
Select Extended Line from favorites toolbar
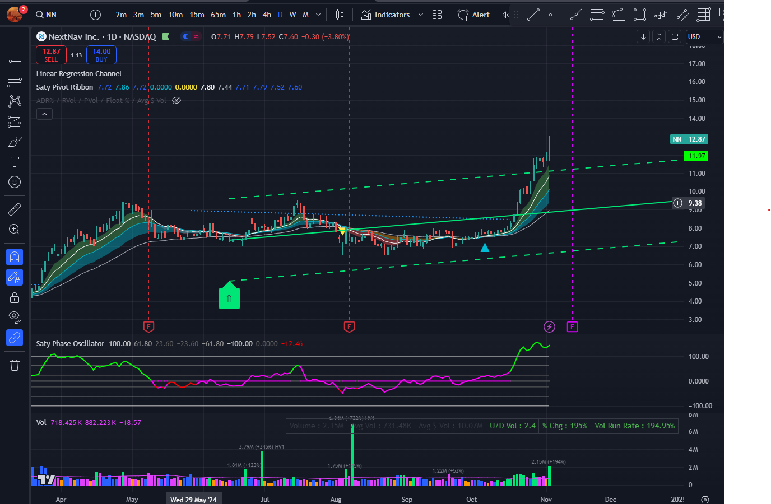coord(576,15)
